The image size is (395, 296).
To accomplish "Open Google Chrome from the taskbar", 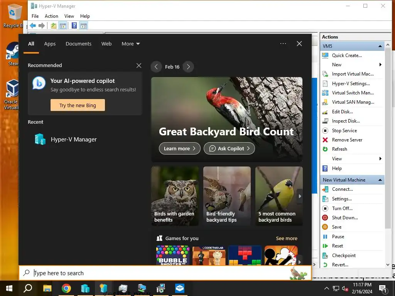I will (66, 288).
